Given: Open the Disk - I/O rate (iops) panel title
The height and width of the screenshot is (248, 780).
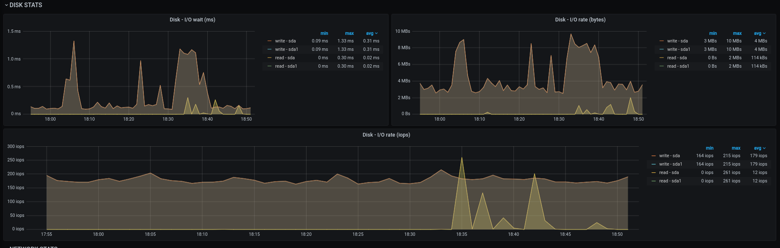Looking at the screenshot, I should [386, 135].
